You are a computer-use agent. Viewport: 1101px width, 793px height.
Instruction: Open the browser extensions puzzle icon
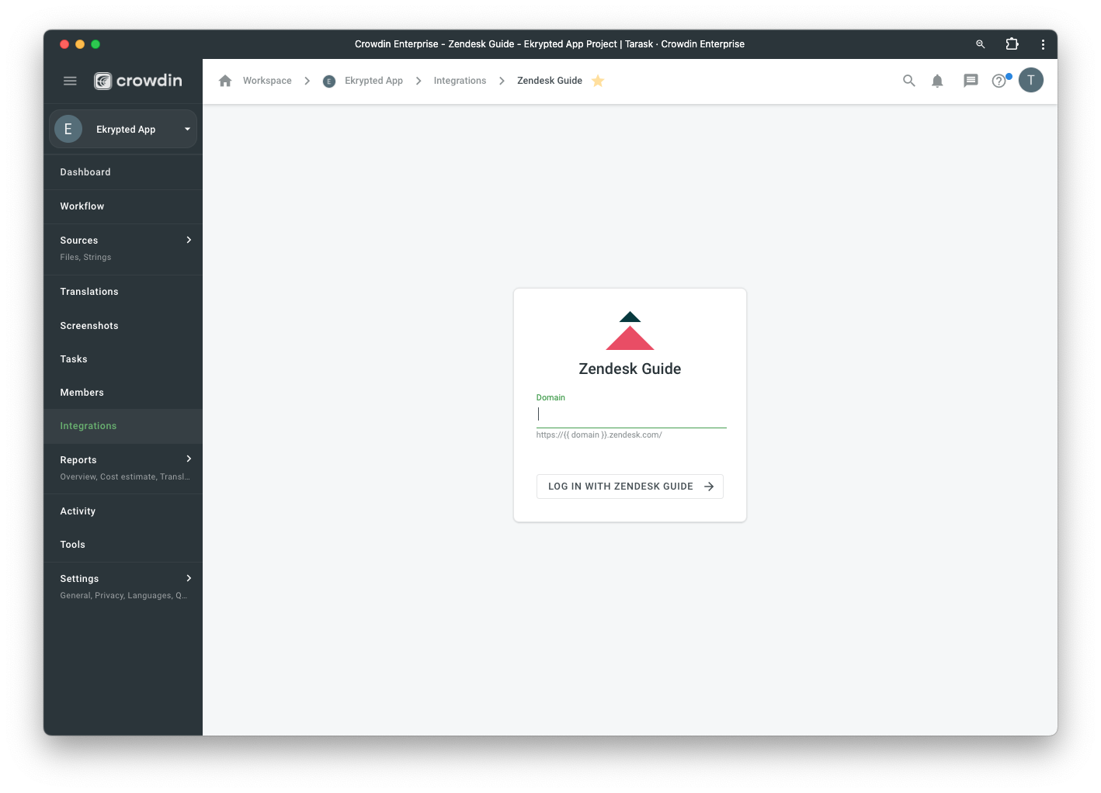(x=1012, y=44)
